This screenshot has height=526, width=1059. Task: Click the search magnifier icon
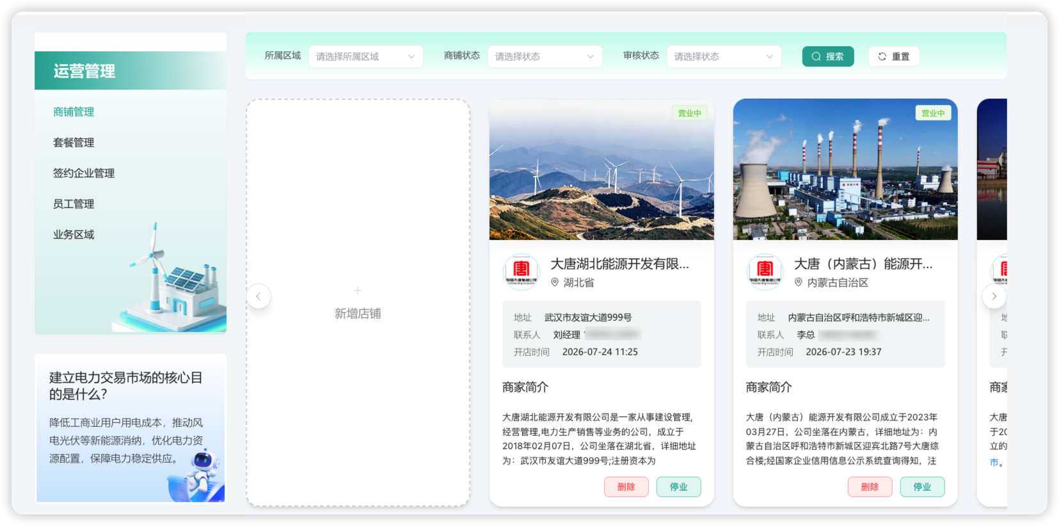coord(816,56)
